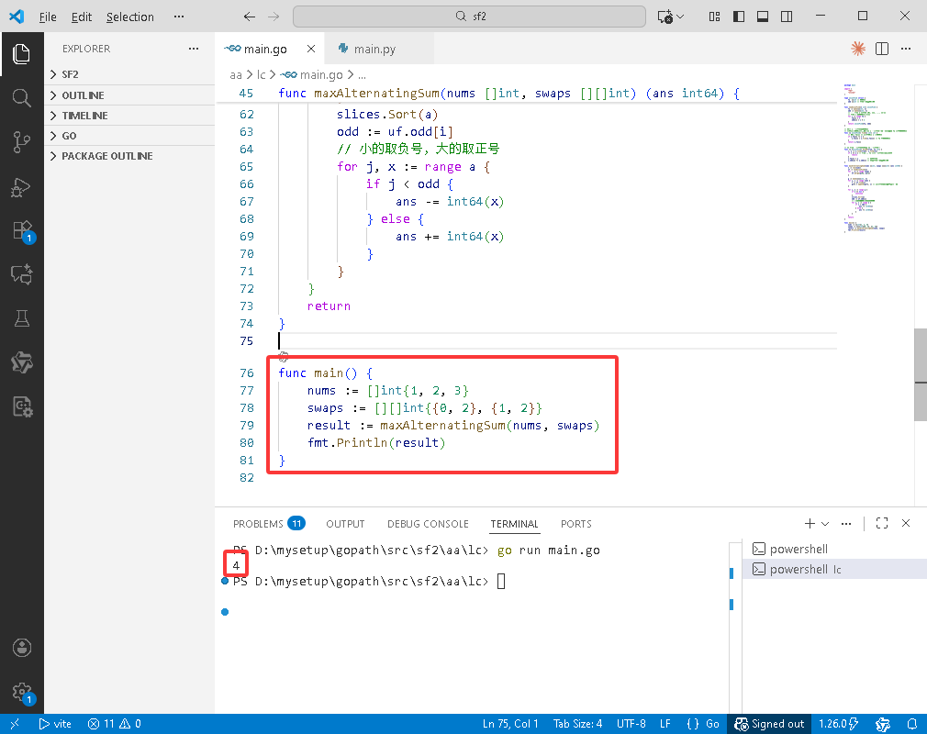Image resolution: width=927 pixels, height=734 pixels.
Task: Click Ln 75, Col 1 cursor position
Action: point(510,724)
